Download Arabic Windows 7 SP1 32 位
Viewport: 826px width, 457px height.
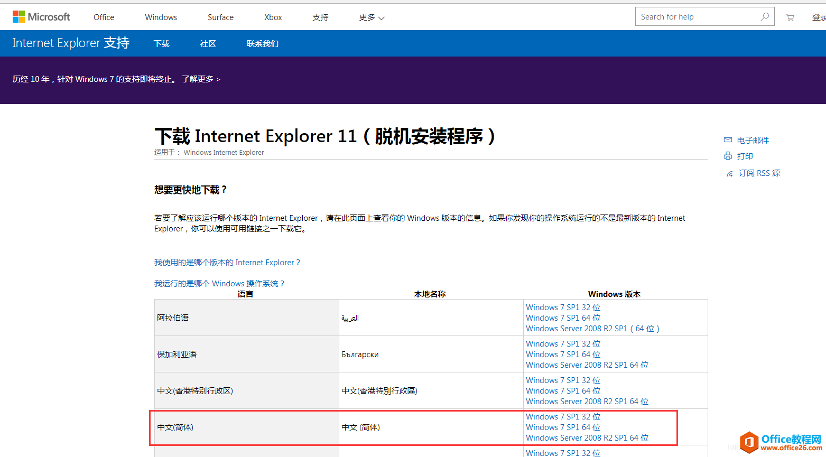tap(563, 307)
